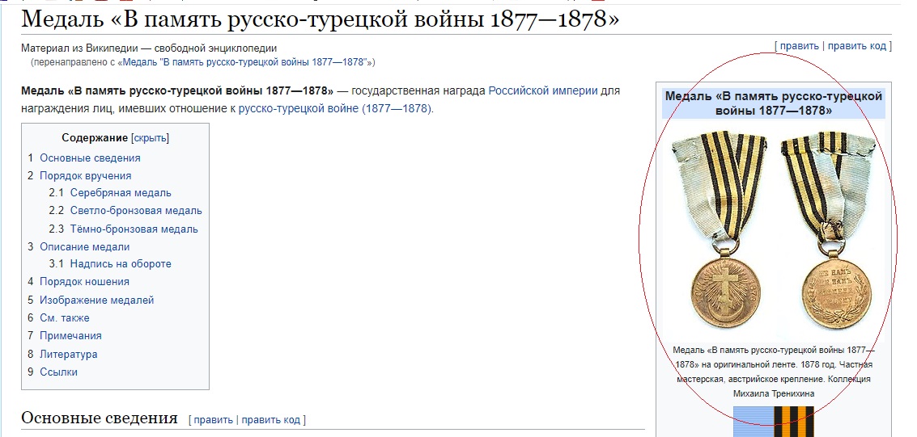Image resolution: width=917 pixels, height=437 pixels.
Task: Open «Литература» contents entry
Action: (68, 355)
